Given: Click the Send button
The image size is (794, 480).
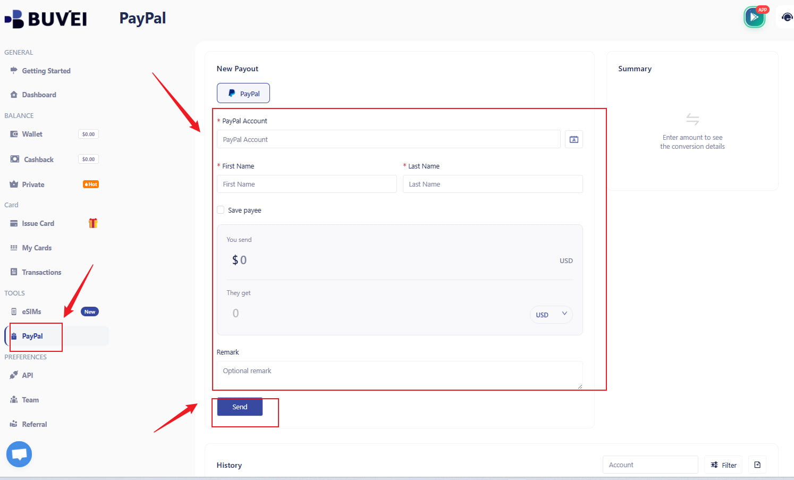Looking at the screenshot, I should tap(240, 407).
